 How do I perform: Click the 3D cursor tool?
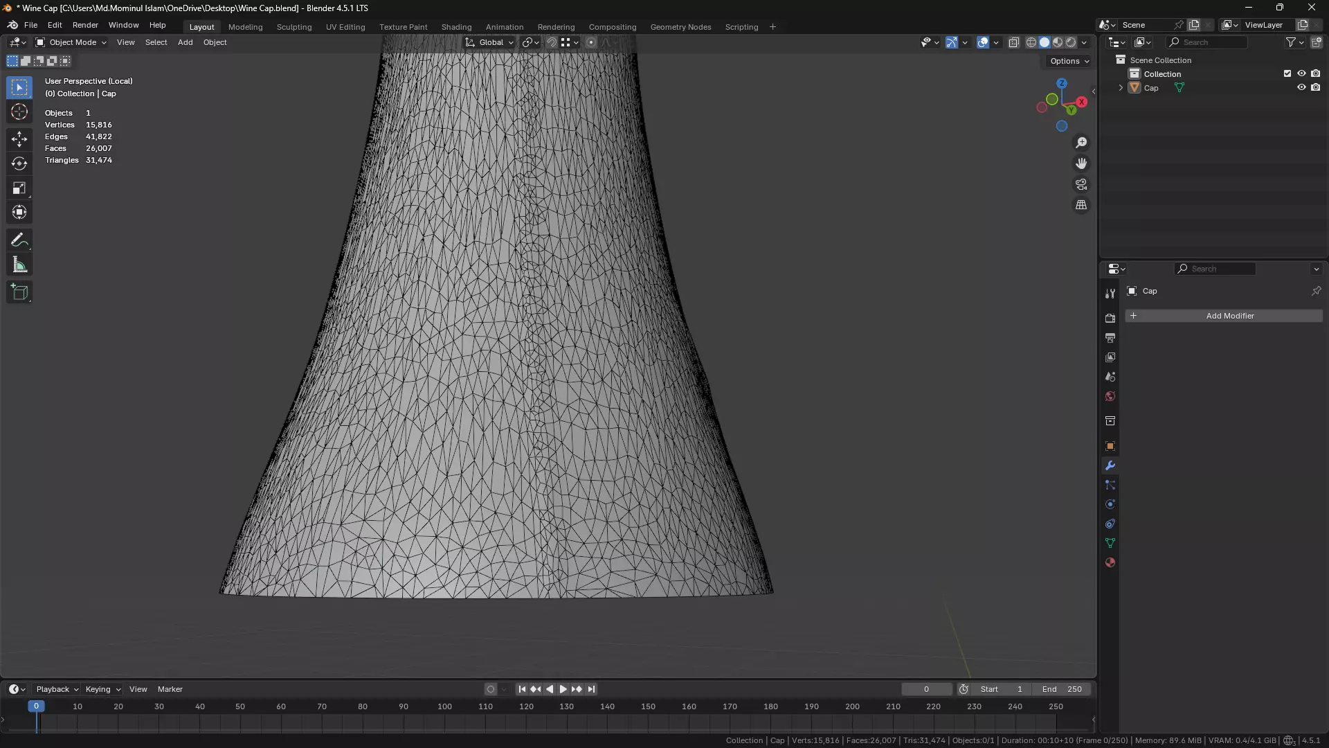19,112
